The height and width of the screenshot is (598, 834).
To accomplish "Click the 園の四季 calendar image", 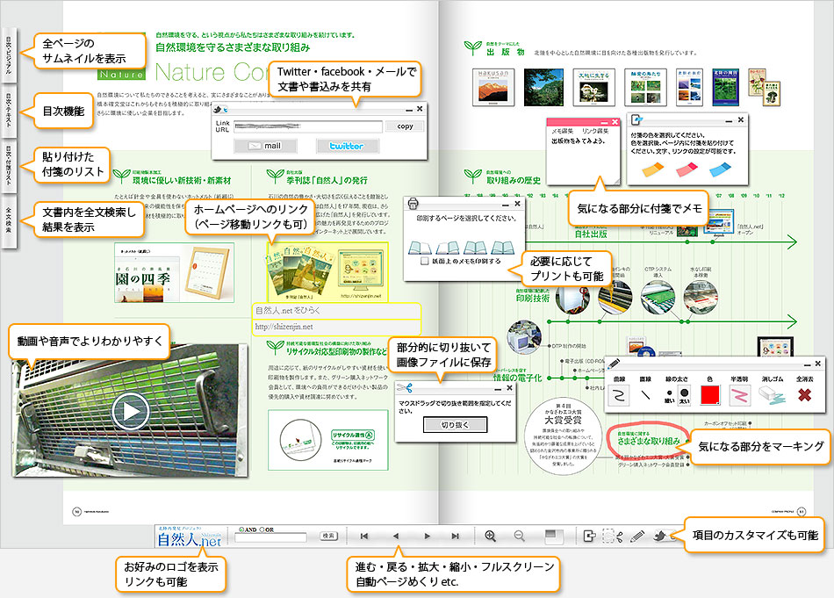I will point(175,273).
